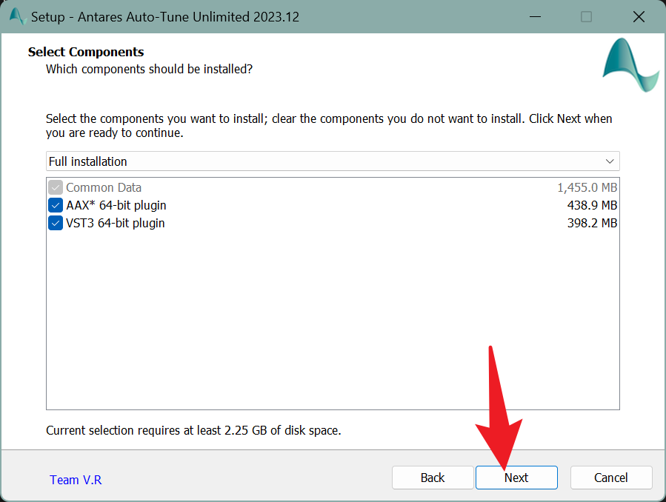The width and height of the screenshot is (666, 502).
Task: Click the disk space requirement text
Action: pos(193,430)
